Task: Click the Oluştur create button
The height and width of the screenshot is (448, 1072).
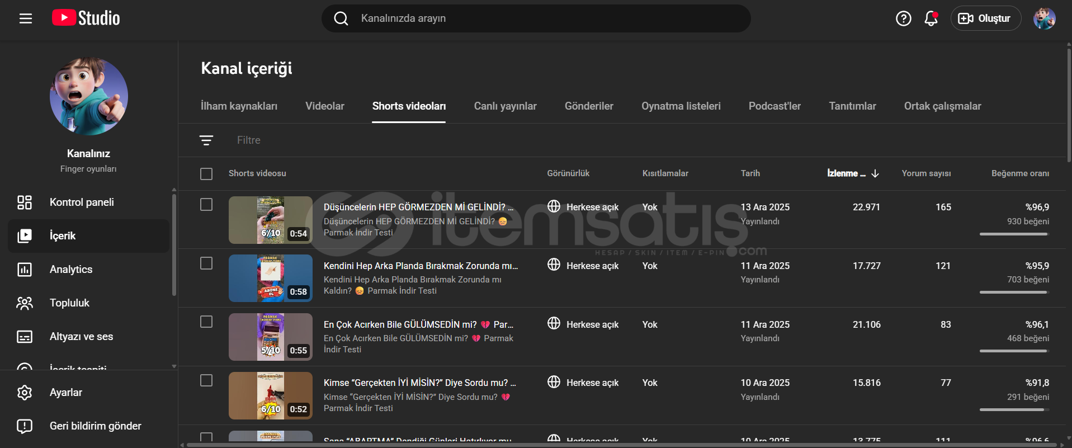Action: tap(985, 18)
